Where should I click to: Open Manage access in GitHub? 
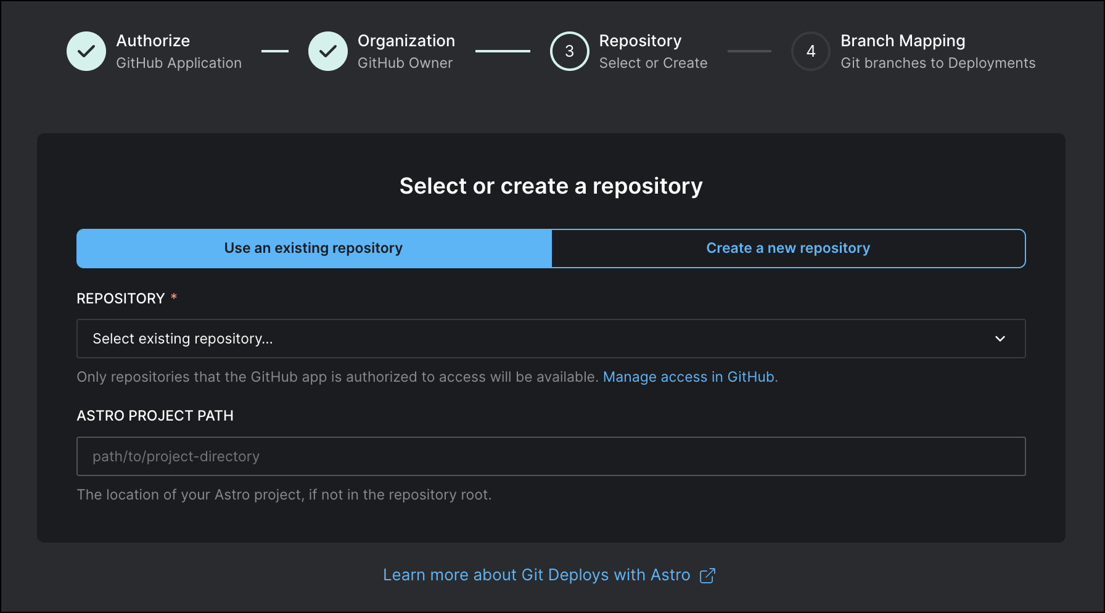pyautogui.click(x=689, y=376)
